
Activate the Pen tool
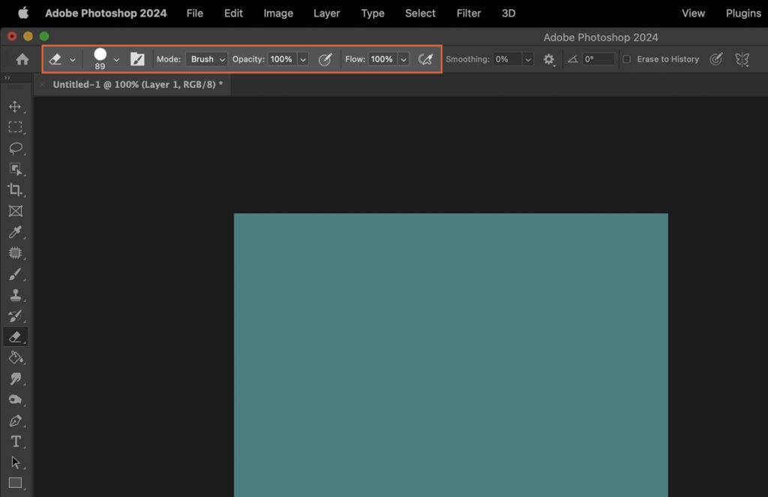tap(16, 420)
